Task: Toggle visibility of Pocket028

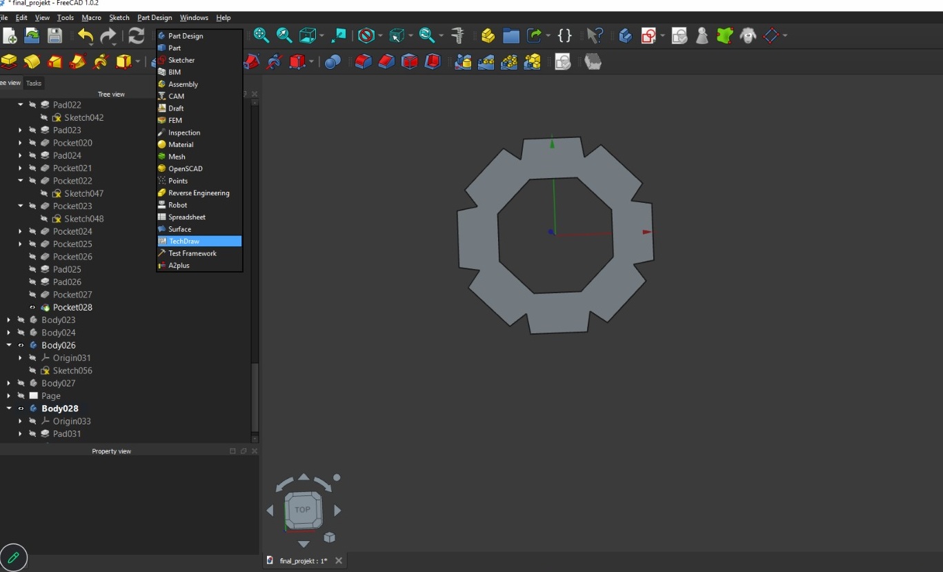Action: [32, 307]
